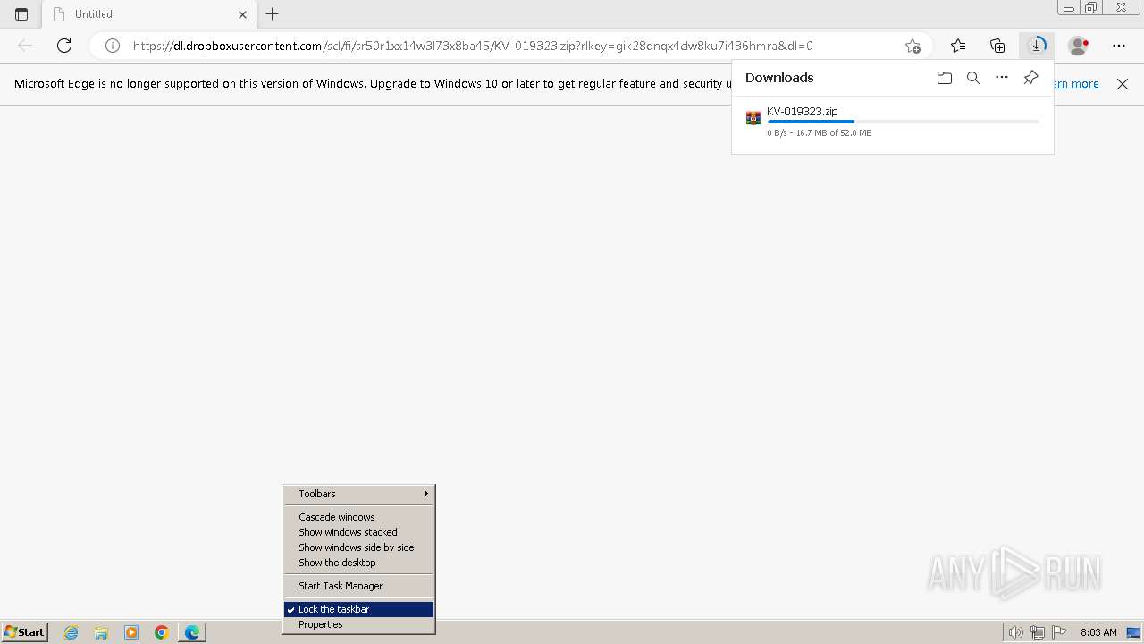Search downloads magnifier icon
Screen dimensions: 1144x644
tap(973, 78)
